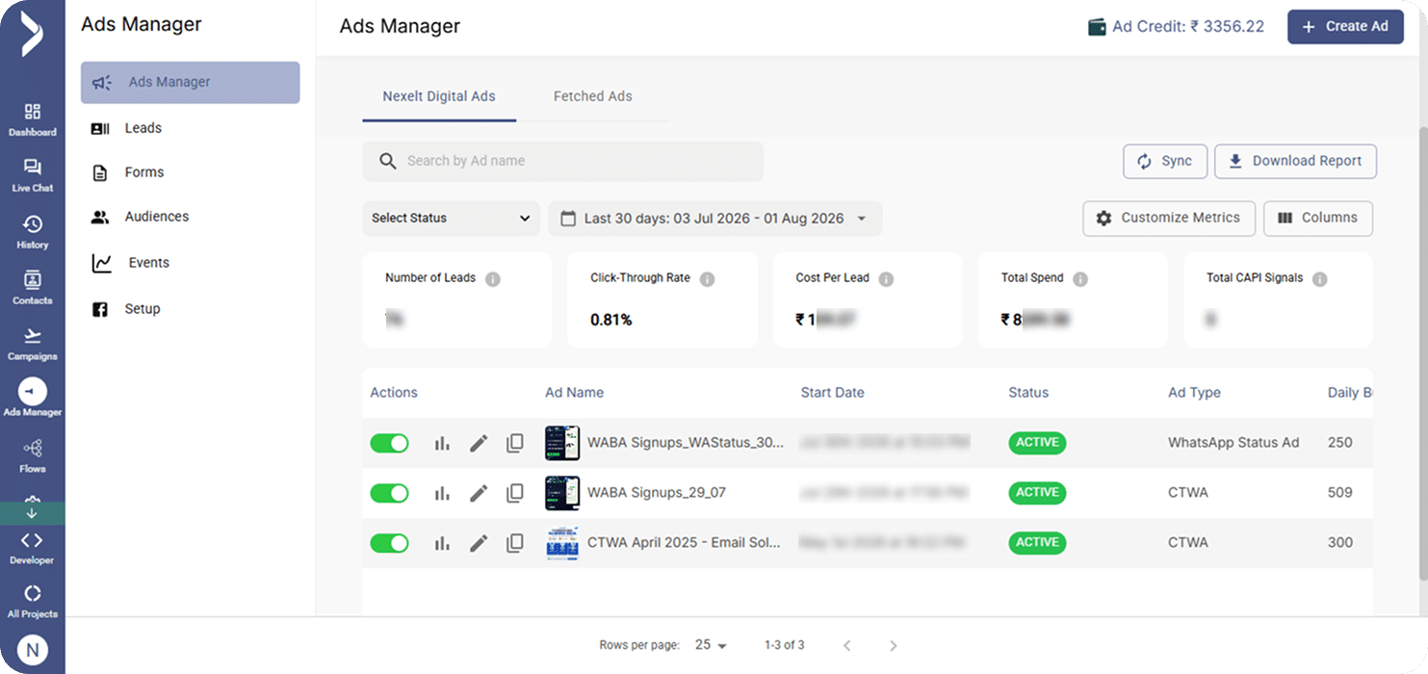Click the 0.81% click-through rate value
The height and width of the screenshot is (674, 1428).
click(611, 320)
